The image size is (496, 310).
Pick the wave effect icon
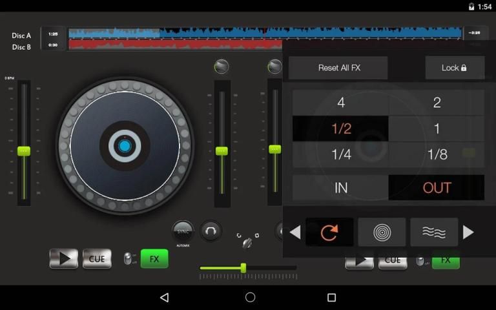click(434, 232)
